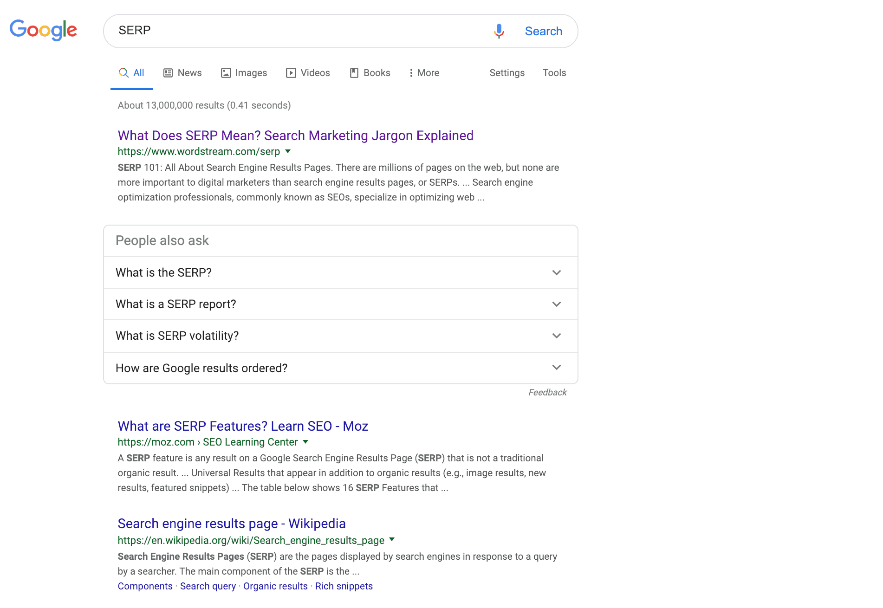This screenshot has height=608, width=883.
Task: Open the Rich snippets sitelink
Action: 344,586
